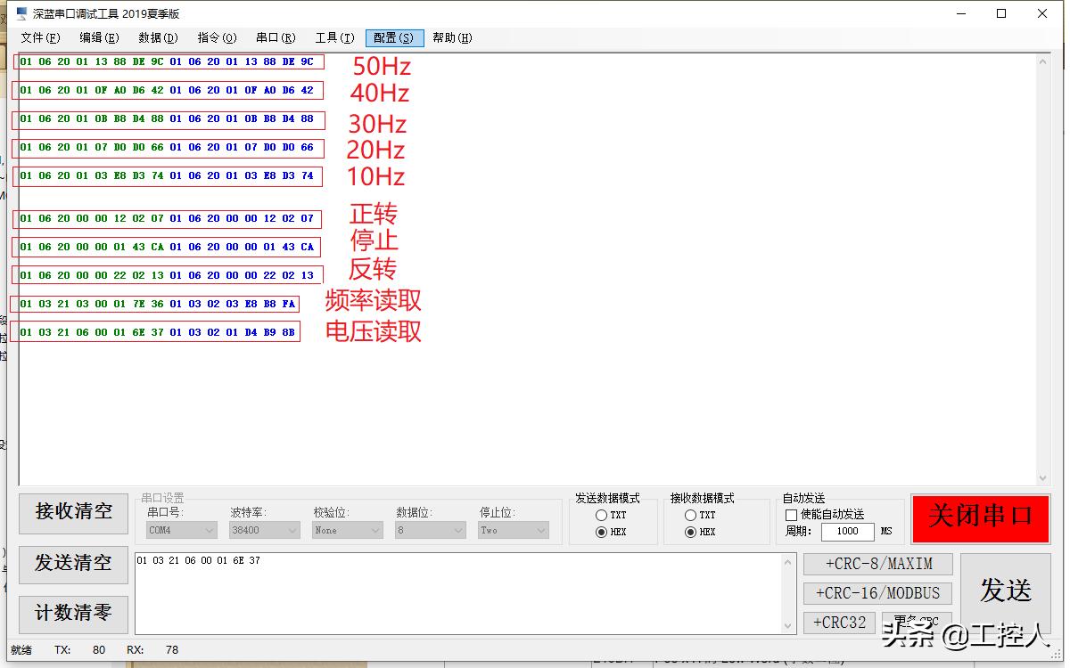The width and height of the screenshot is (1070, 668).
Task: Open the 工具(T) menu
Action: click(333, 37)
